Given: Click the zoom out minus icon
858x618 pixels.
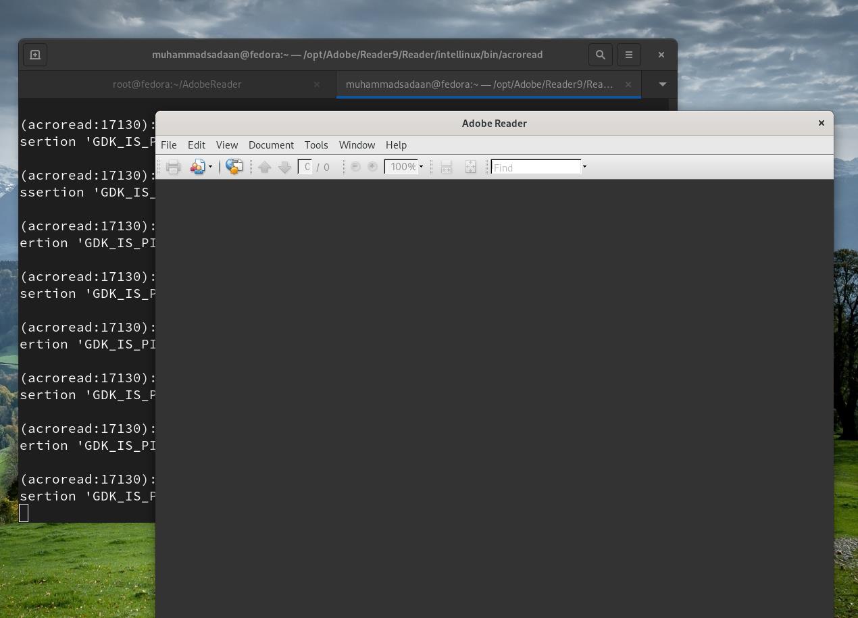Looking at the screenshot, I should tap(355, 167).
